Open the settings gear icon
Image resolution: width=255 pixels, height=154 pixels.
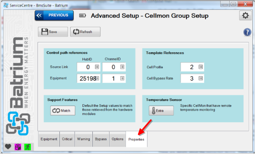click(245, 16)
